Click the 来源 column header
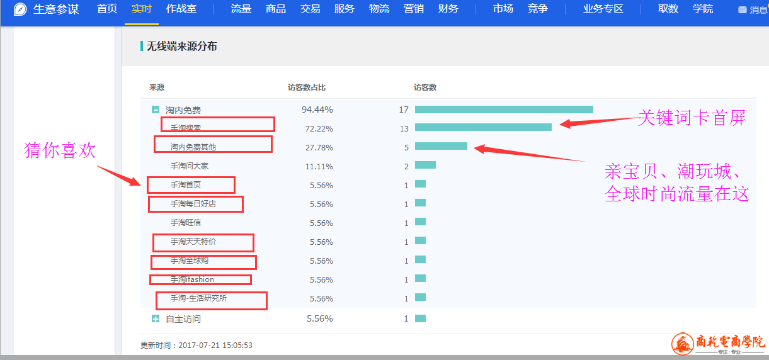Image resolution: width=769 pixels, height=360 pixels. [x=157, y=87]
